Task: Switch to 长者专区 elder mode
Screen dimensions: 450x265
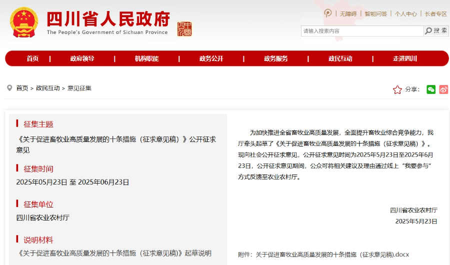Action: pos(435,14)
